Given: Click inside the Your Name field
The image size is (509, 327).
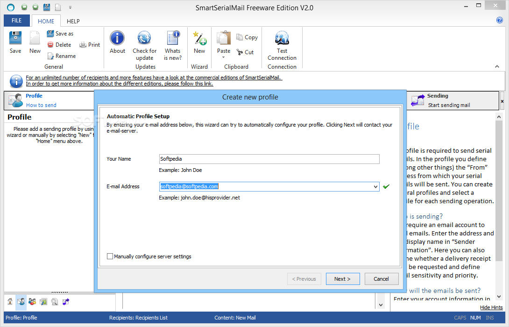Looking at the screenshot, I should pyautogui.click(x=269, y=159).
